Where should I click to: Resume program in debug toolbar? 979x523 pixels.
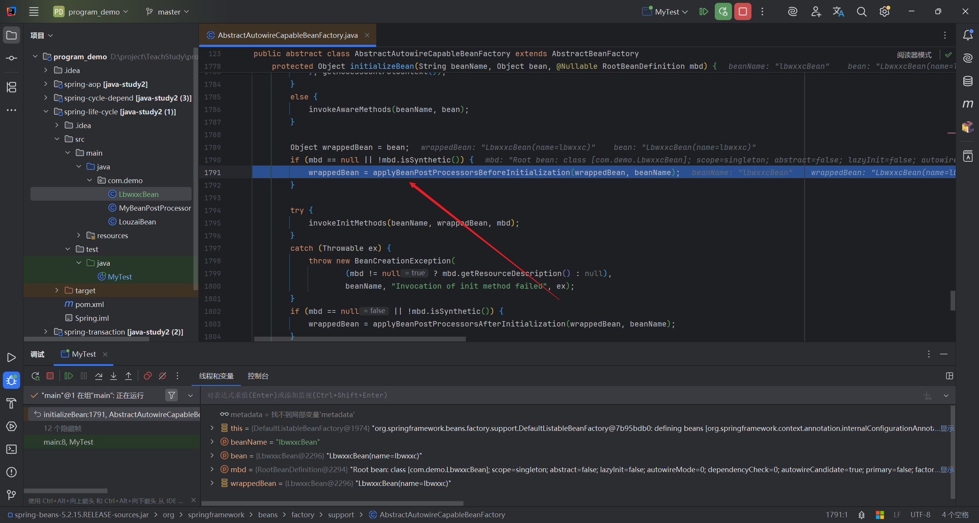coord(69,376)
